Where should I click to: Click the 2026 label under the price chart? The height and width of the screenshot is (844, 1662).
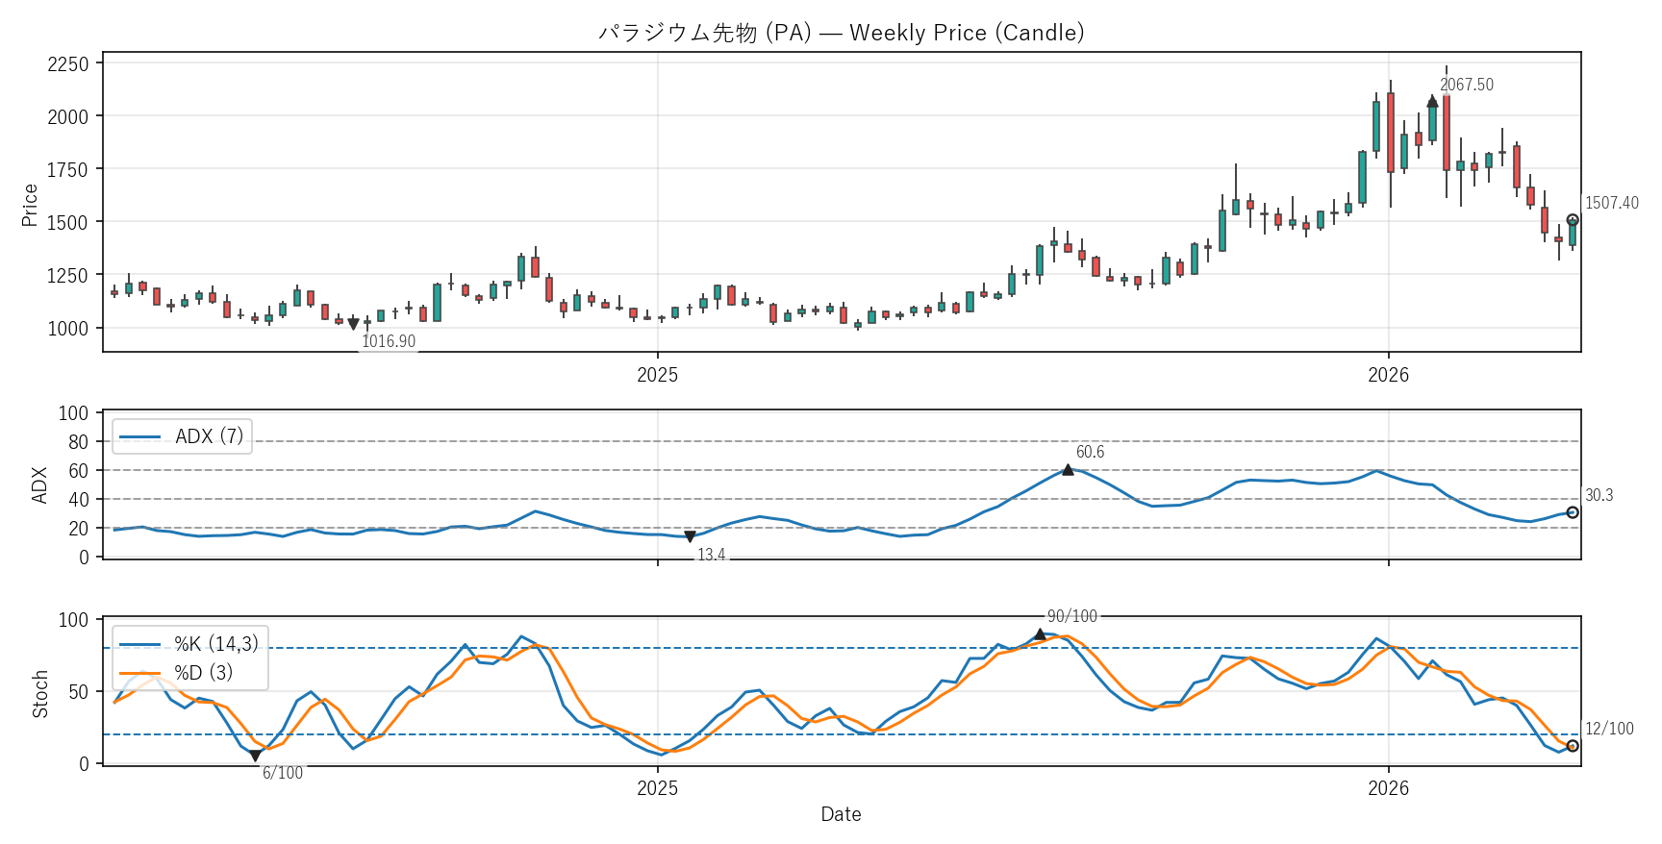pos(1388,375)
